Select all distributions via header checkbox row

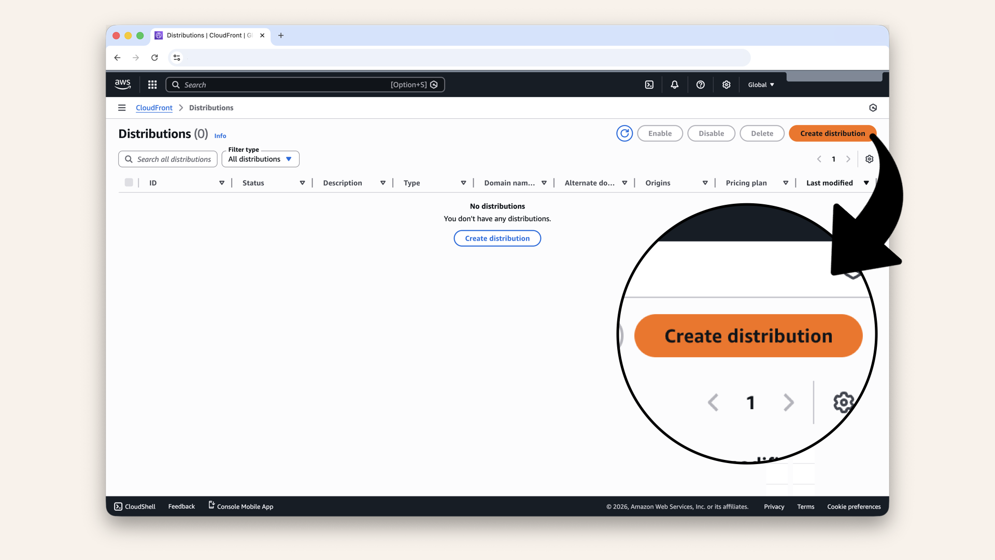point(129,183)
